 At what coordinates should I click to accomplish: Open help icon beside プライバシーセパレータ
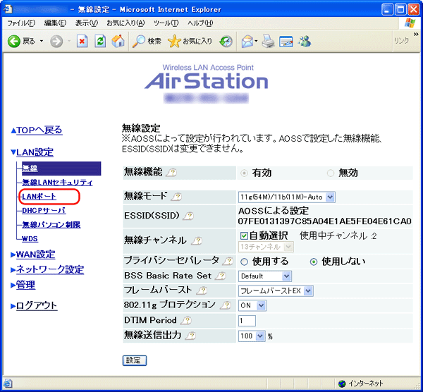pyautogui.click(x=228, y=261)
